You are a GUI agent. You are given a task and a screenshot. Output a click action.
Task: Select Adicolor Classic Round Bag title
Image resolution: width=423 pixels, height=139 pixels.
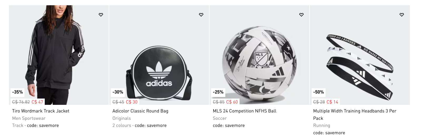(x=140, y=111)
